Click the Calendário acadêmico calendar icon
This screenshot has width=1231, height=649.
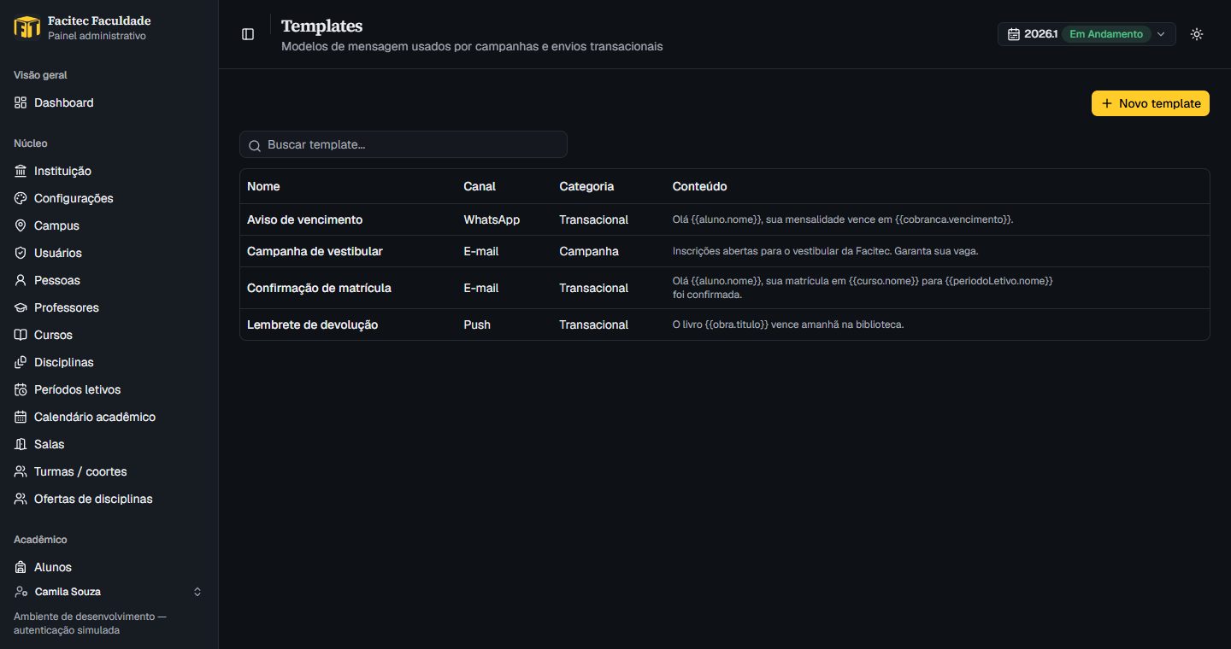tap(21, 417)
